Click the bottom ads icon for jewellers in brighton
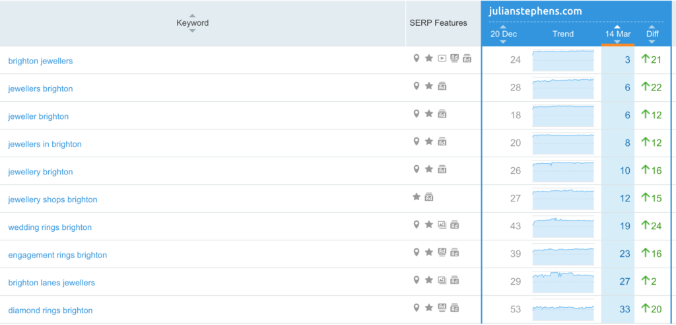Image resolution: width=676 pixels, height=325 pixels. [x=442, y=141]
